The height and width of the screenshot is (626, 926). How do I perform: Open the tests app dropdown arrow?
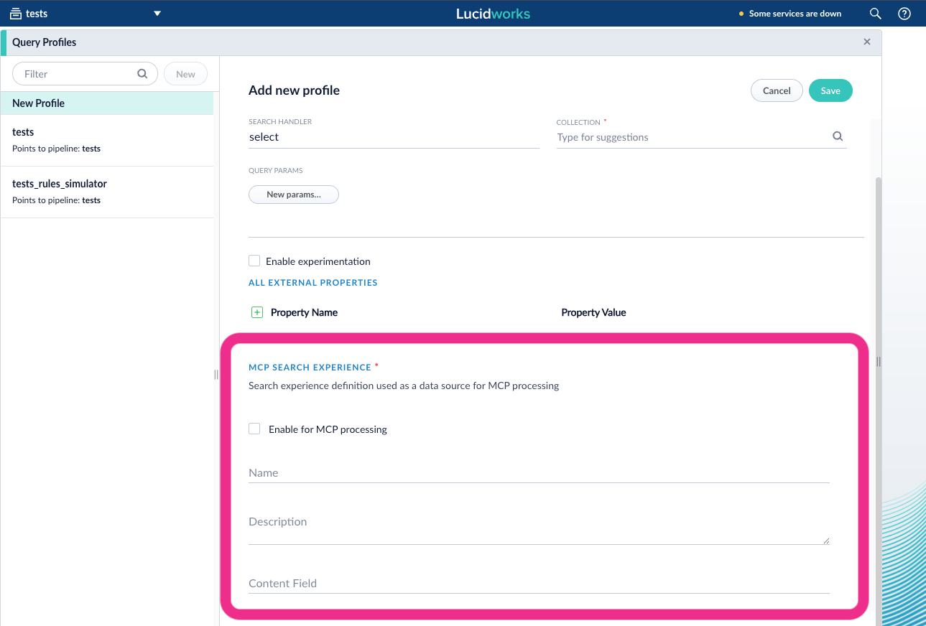[x=157, y=14]
